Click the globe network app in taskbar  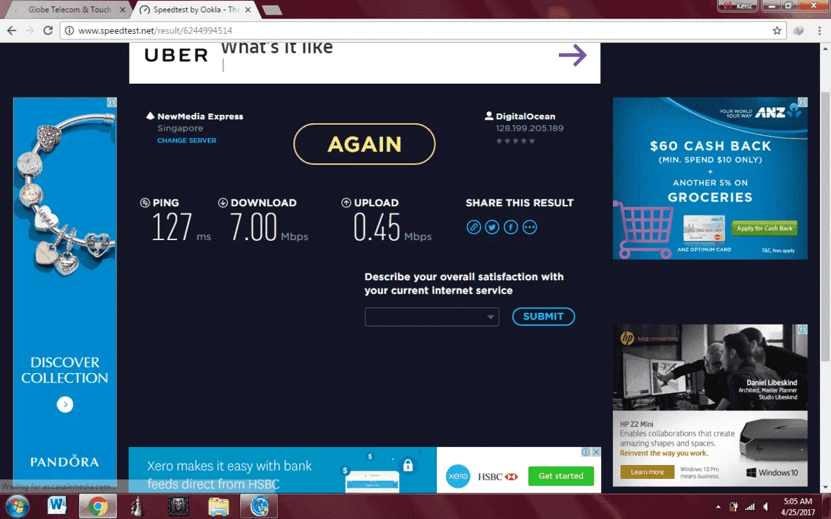tap(258, 507)
